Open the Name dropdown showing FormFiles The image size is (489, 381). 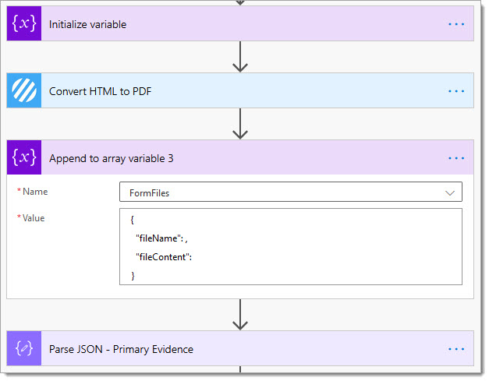(x=291, y=192)
